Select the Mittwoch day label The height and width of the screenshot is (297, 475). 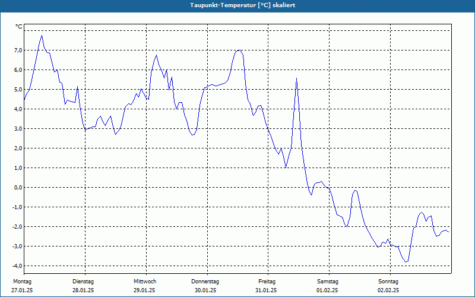coord(145,282)
